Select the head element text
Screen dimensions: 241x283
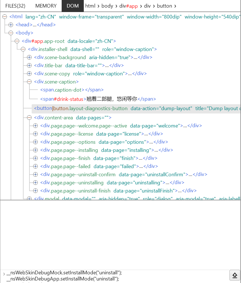pos(36,25)
